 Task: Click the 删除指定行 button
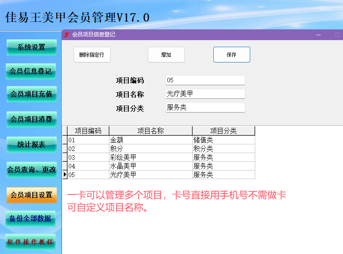92,55
